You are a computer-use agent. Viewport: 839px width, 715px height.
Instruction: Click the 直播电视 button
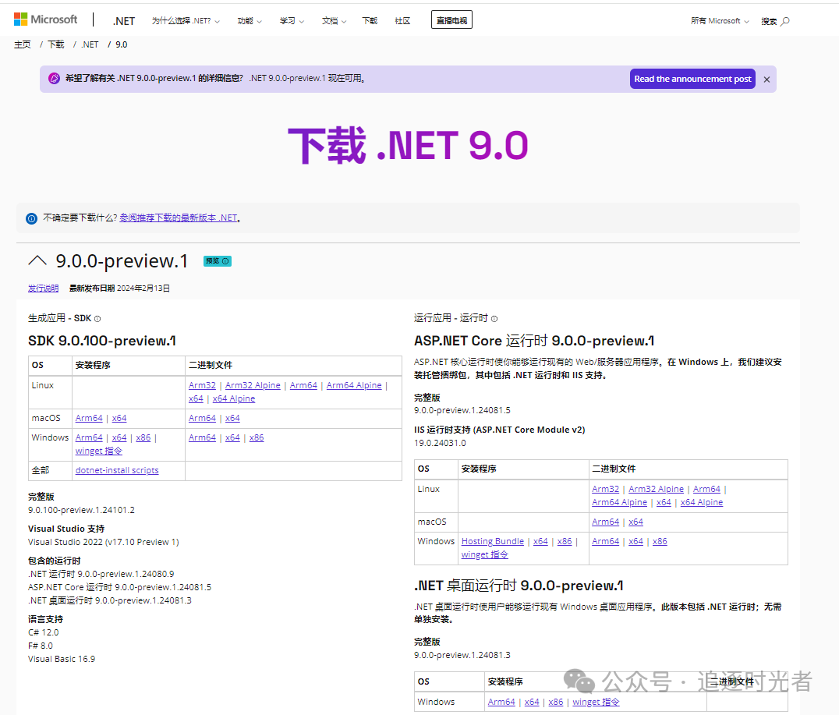(451, 20)
